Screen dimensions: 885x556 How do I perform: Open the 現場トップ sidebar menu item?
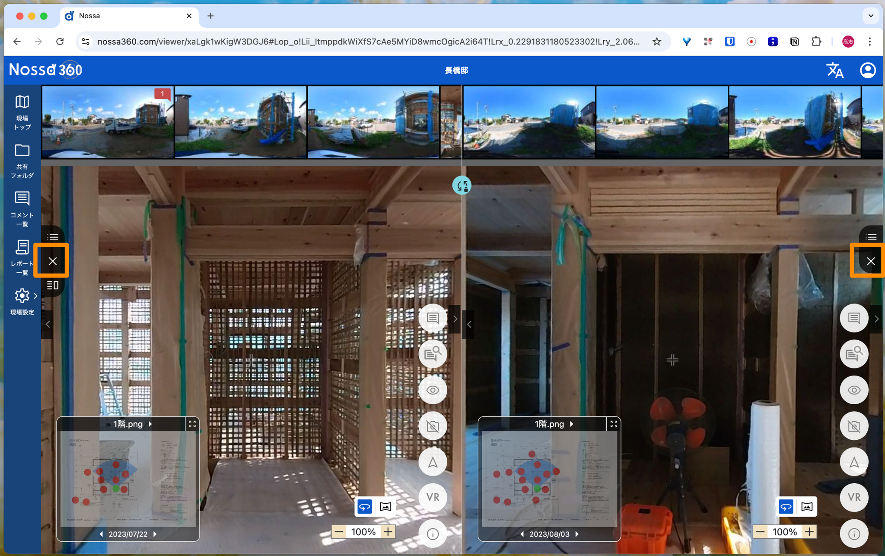pos(22,112)
